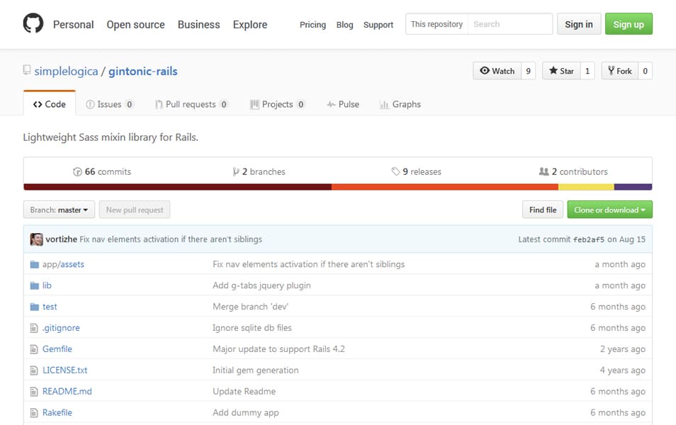Click the repository book icon beside simplelogica
Screen dimensions: 676x425
pos(27,70)
